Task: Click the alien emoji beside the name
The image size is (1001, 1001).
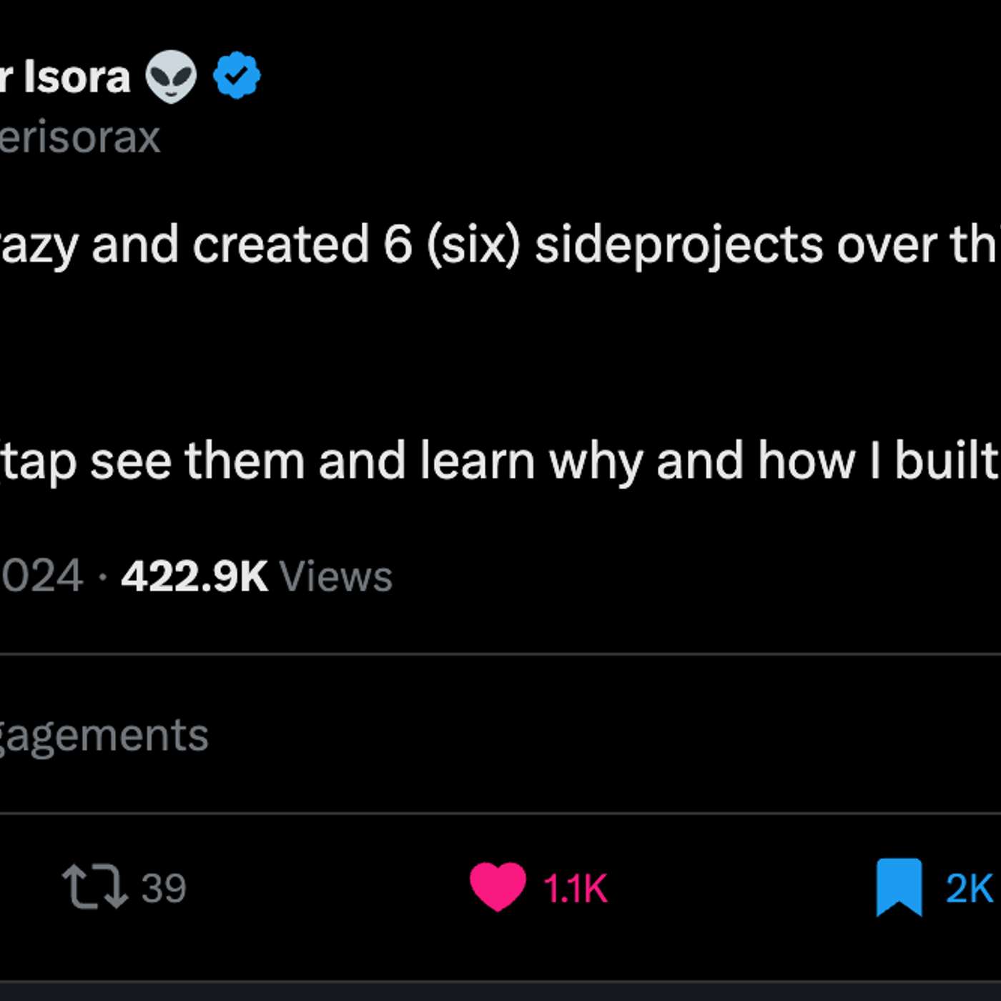Action: pos(171,77)
